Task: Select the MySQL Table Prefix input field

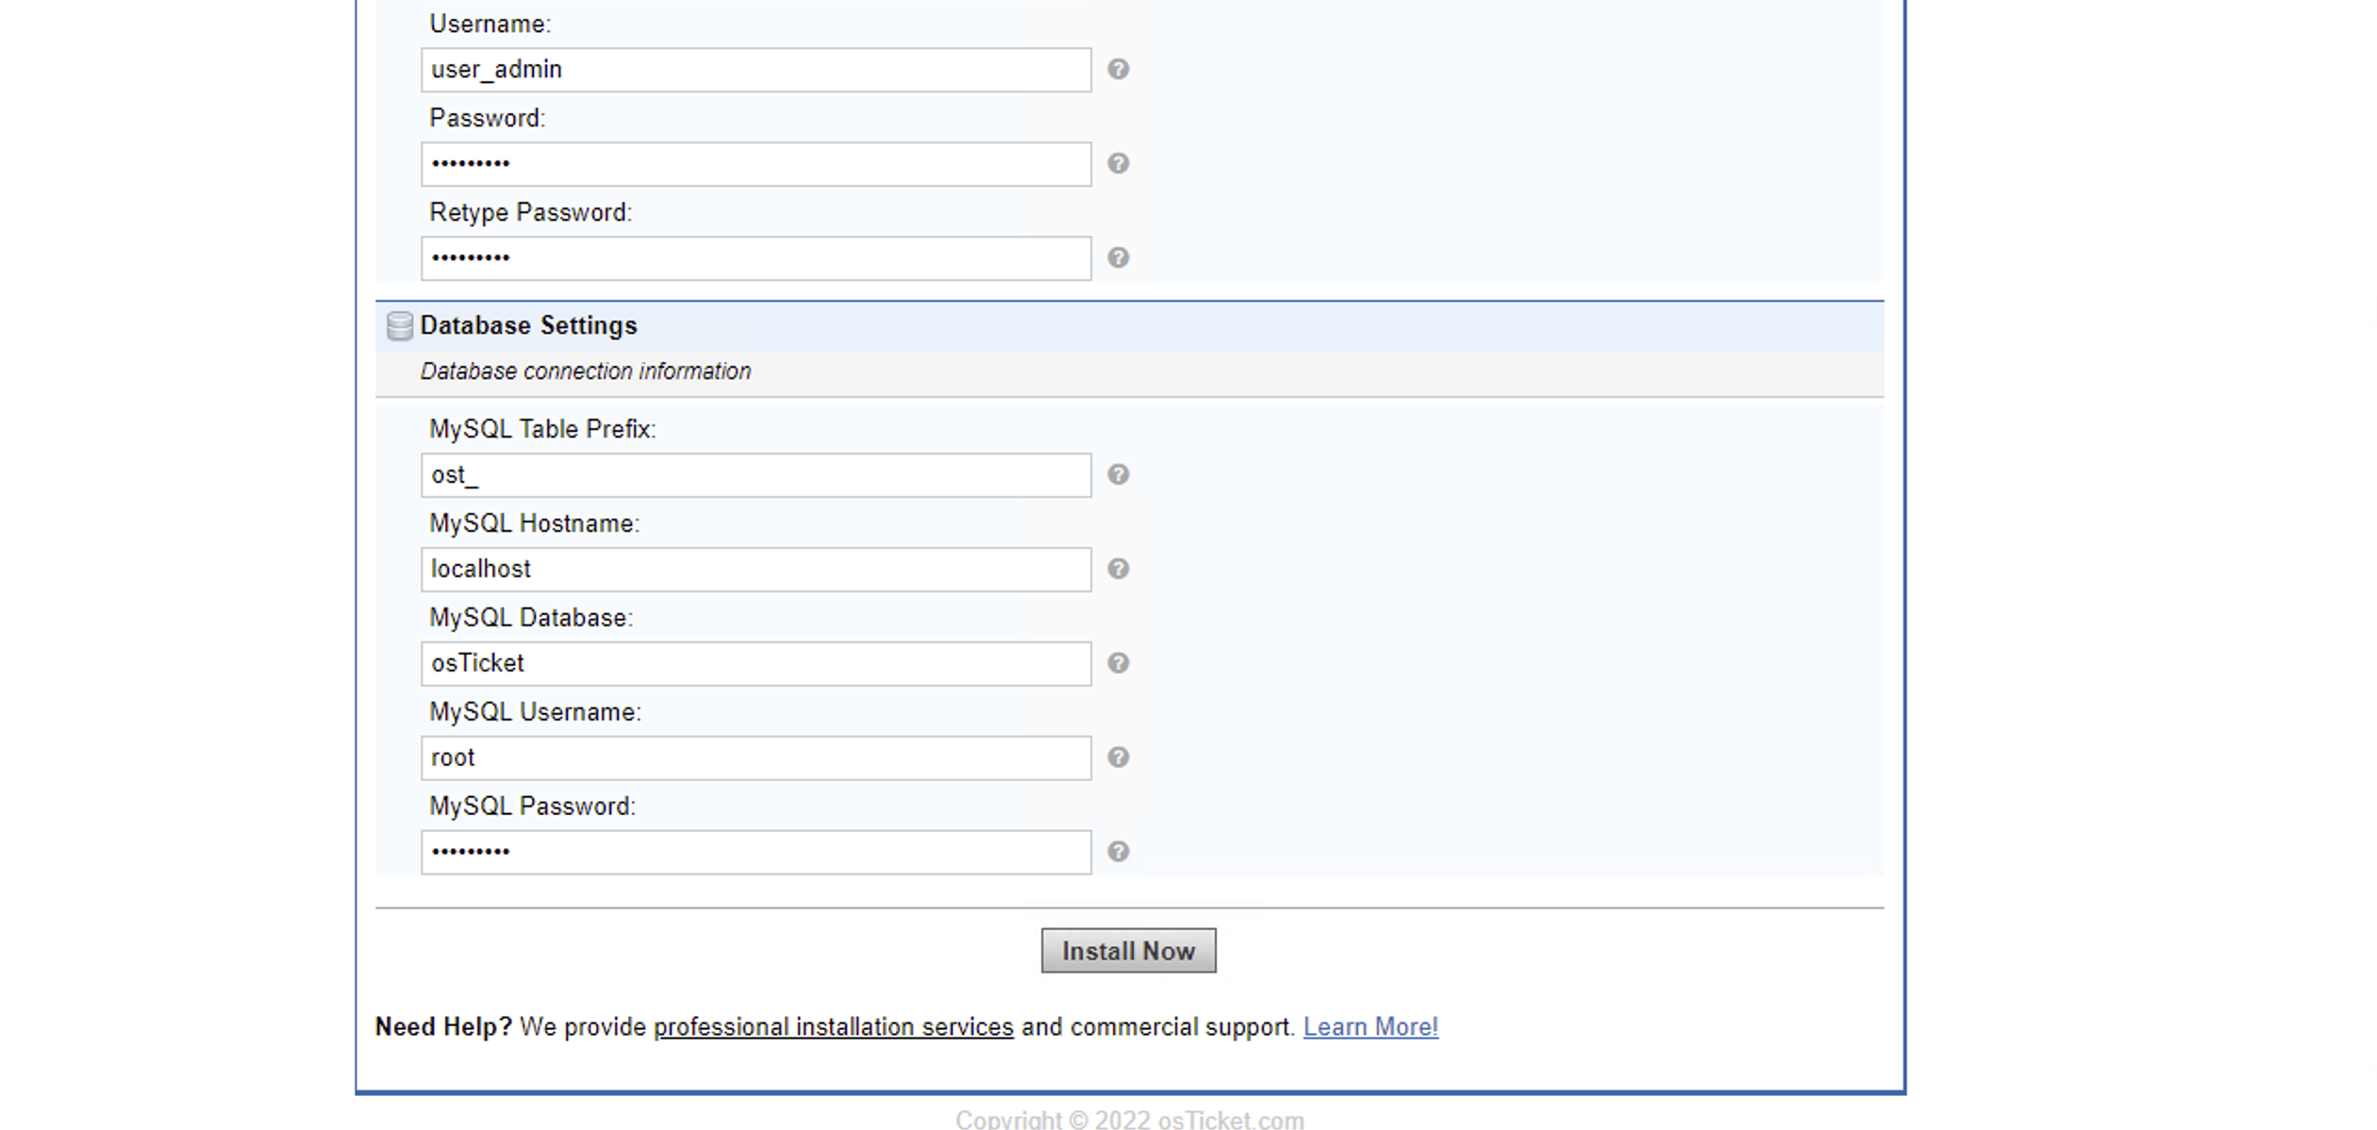Action: click(756, 474)
